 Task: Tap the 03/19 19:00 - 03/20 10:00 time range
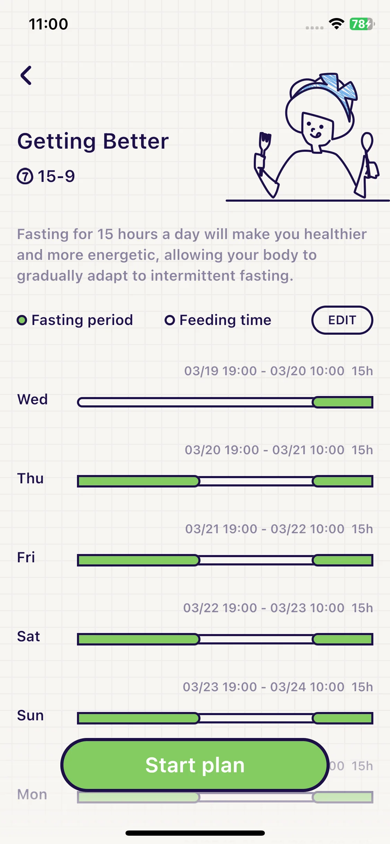264,371
